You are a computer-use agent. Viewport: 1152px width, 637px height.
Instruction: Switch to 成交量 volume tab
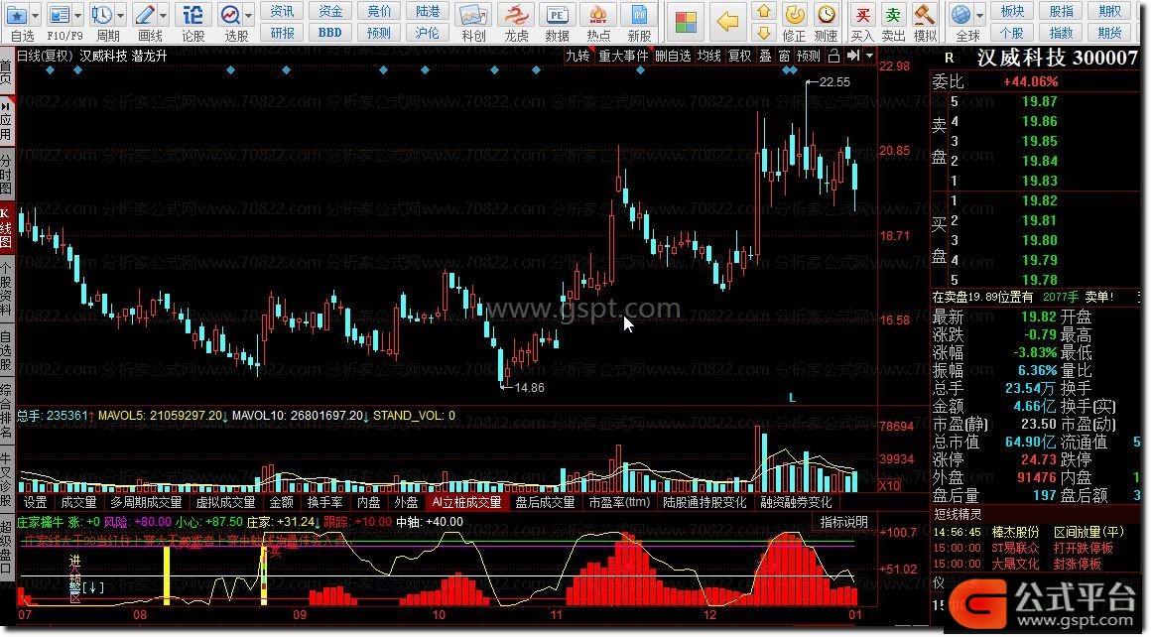point(78,502)
